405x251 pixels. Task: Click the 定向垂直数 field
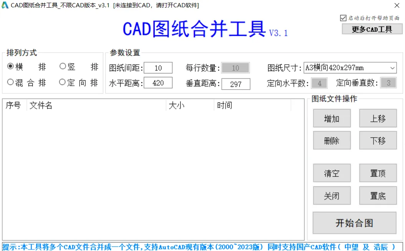[388, 83]
